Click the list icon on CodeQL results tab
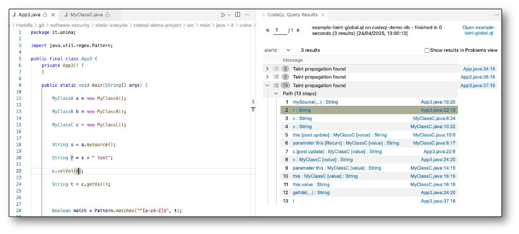This screenshot has height=234, width=519. 264,15
